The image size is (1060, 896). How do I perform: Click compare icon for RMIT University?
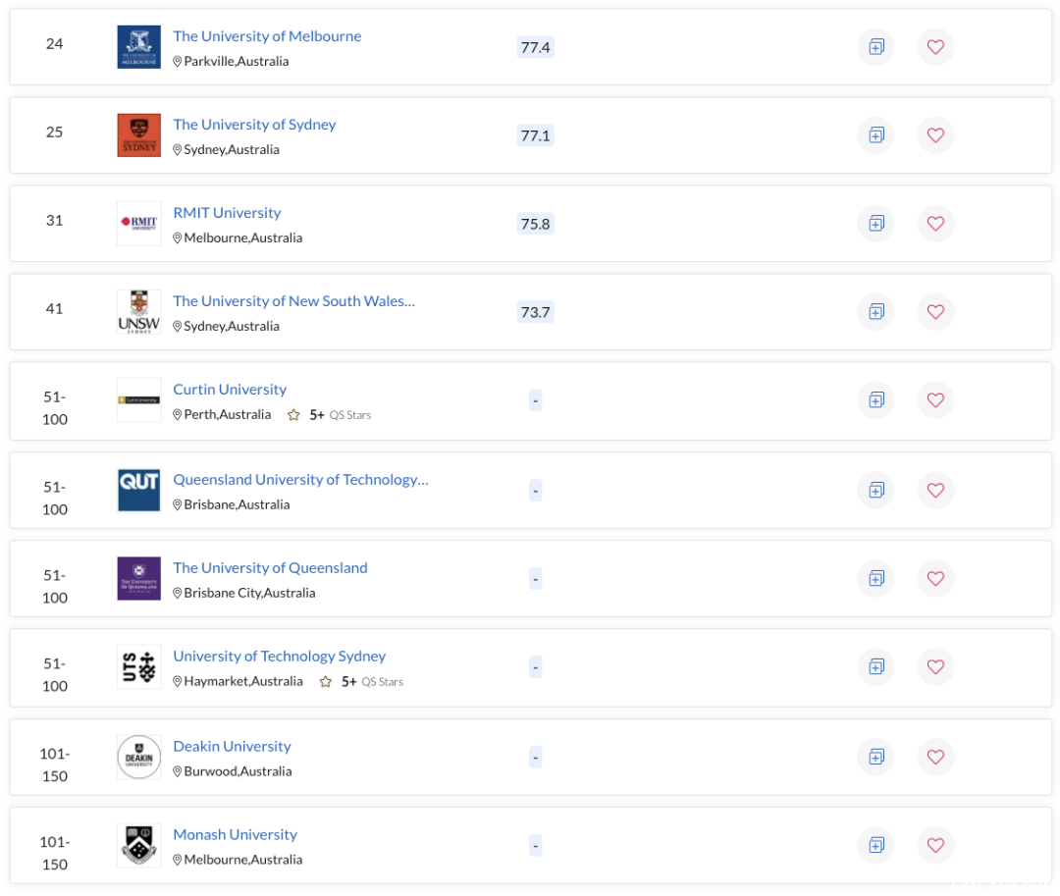click(x=876, y=224)
